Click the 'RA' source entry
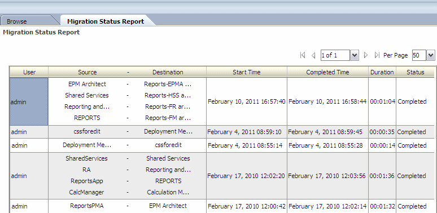This screenshot has width=437, height=213. click(86, 170)
